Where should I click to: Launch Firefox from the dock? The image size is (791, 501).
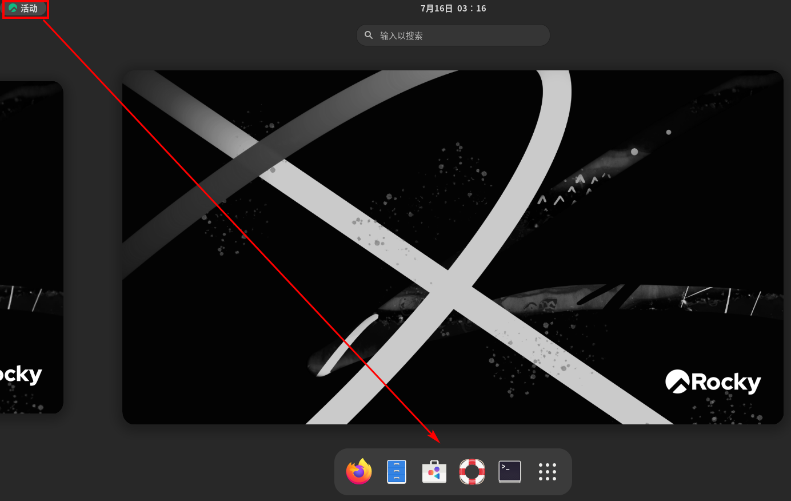coord(359,472)
